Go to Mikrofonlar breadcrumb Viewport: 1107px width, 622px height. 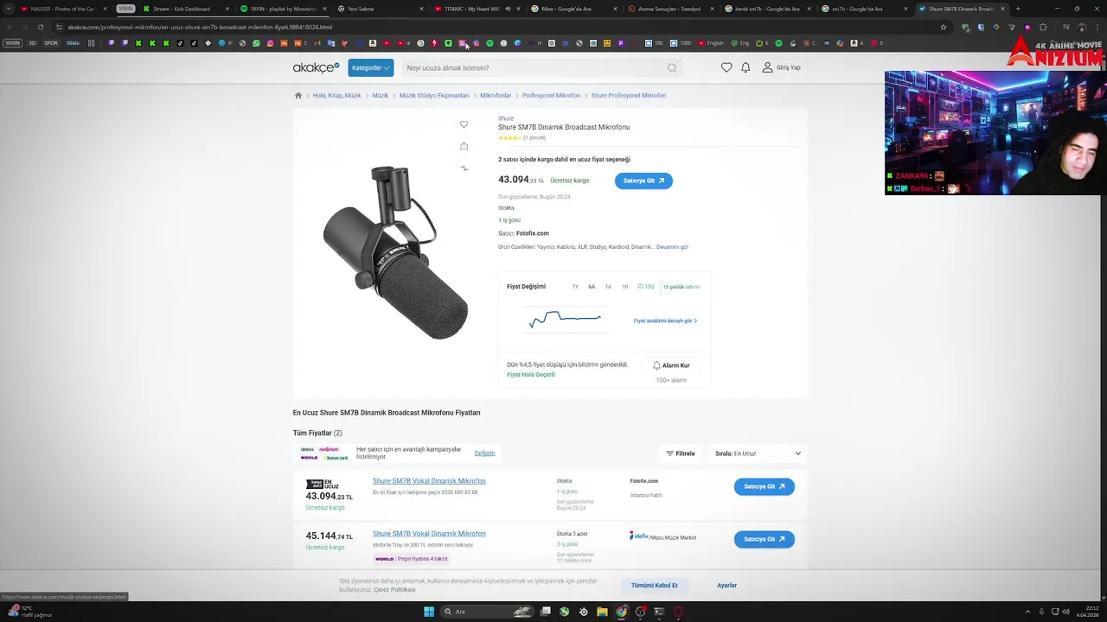pos(496,95)
